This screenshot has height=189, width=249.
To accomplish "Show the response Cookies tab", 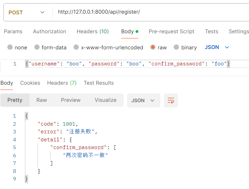I will pos(30,83).
